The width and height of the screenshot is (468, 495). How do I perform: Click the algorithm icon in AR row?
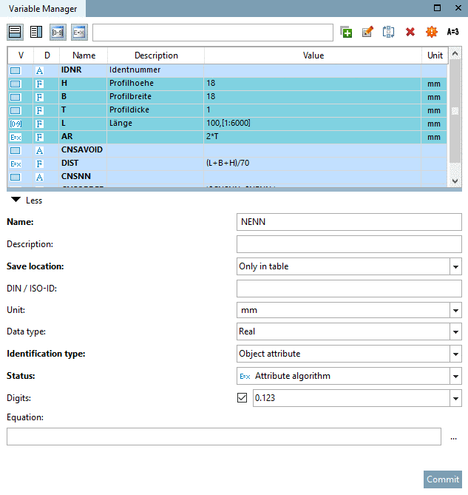[16, 138]
